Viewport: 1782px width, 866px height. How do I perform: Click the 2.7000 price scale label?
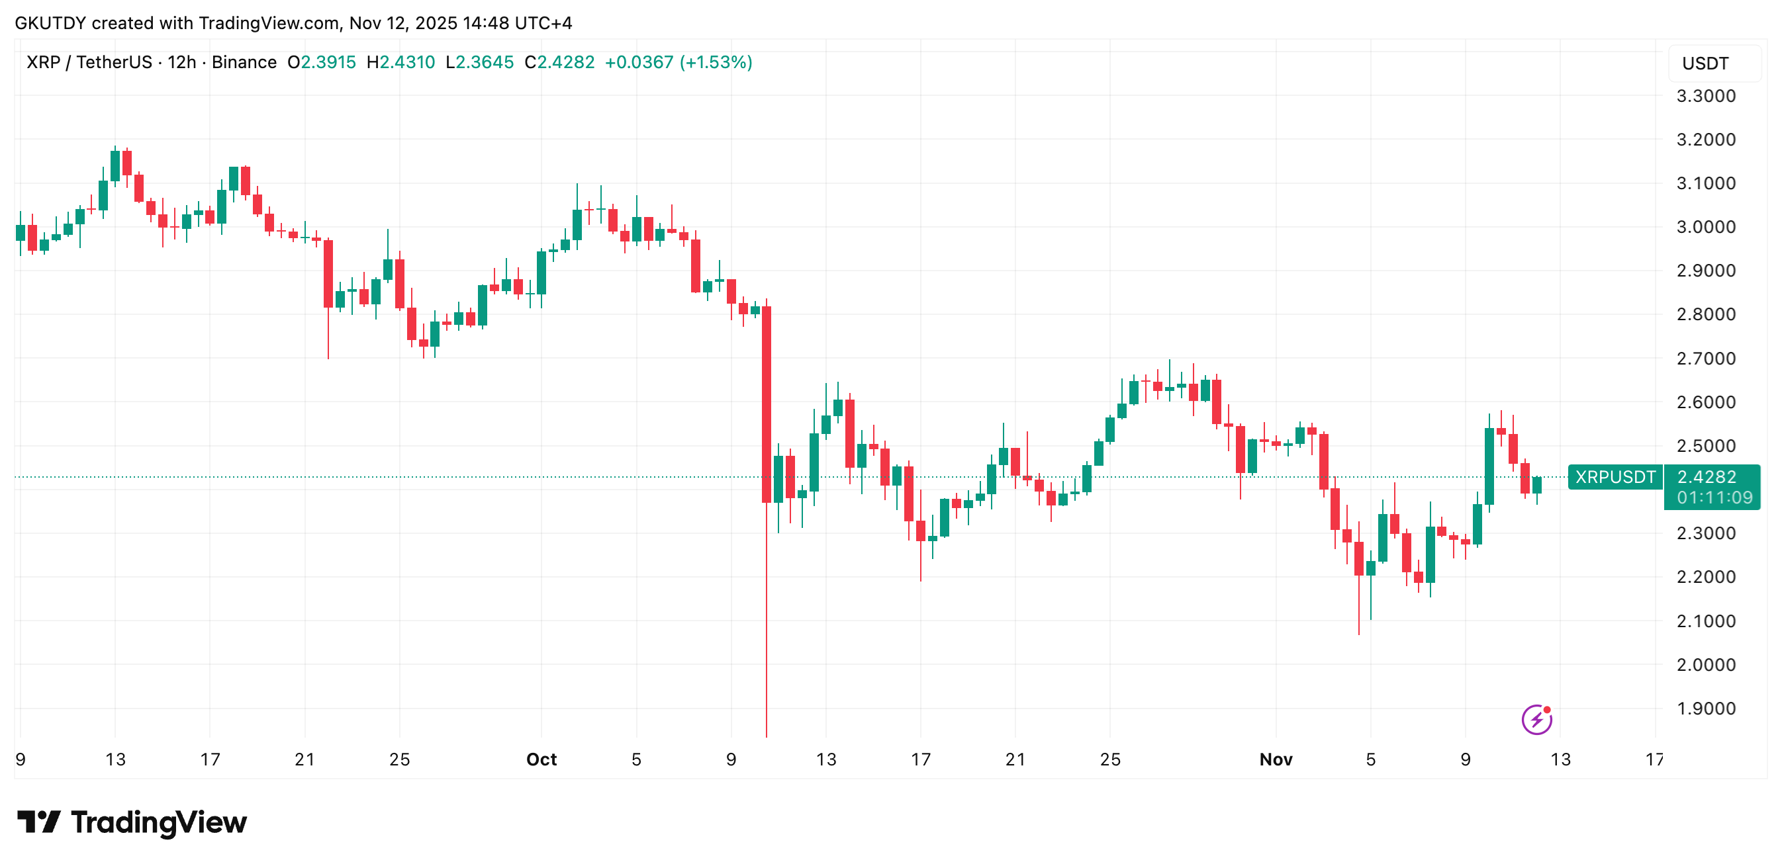pyautogui.click(x=1706, y=359)
